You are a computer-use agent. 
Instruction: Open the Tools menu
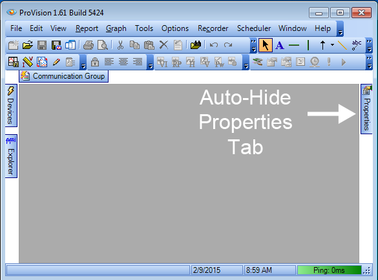pos(144,28)
